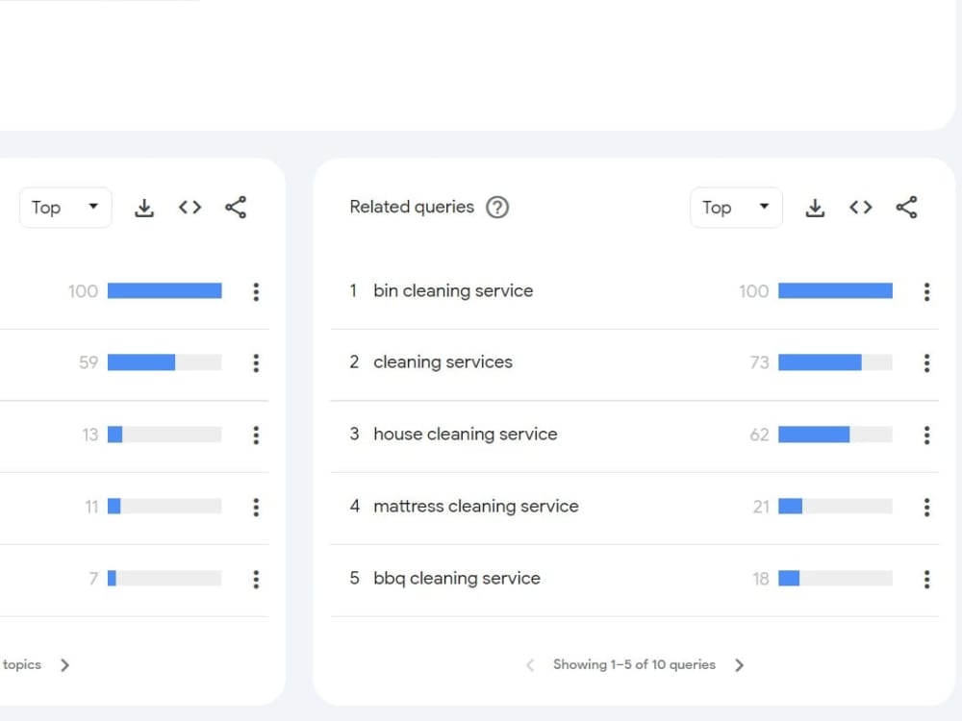
Task: Open more options for mattress cleaning service
Action: (x=926, y=507)
